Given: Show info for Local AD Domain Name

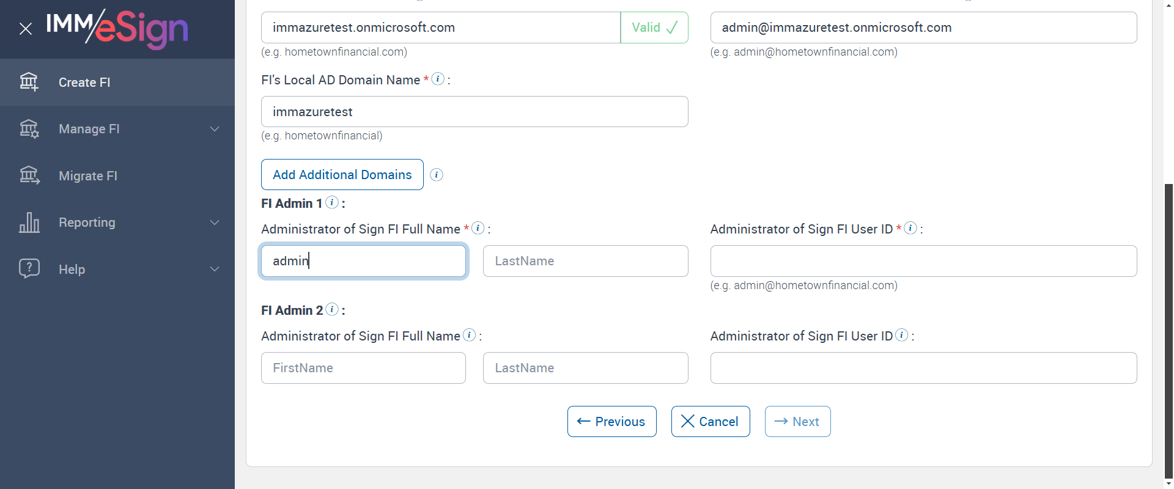Looking at the screenshot, I should [438, 79].
